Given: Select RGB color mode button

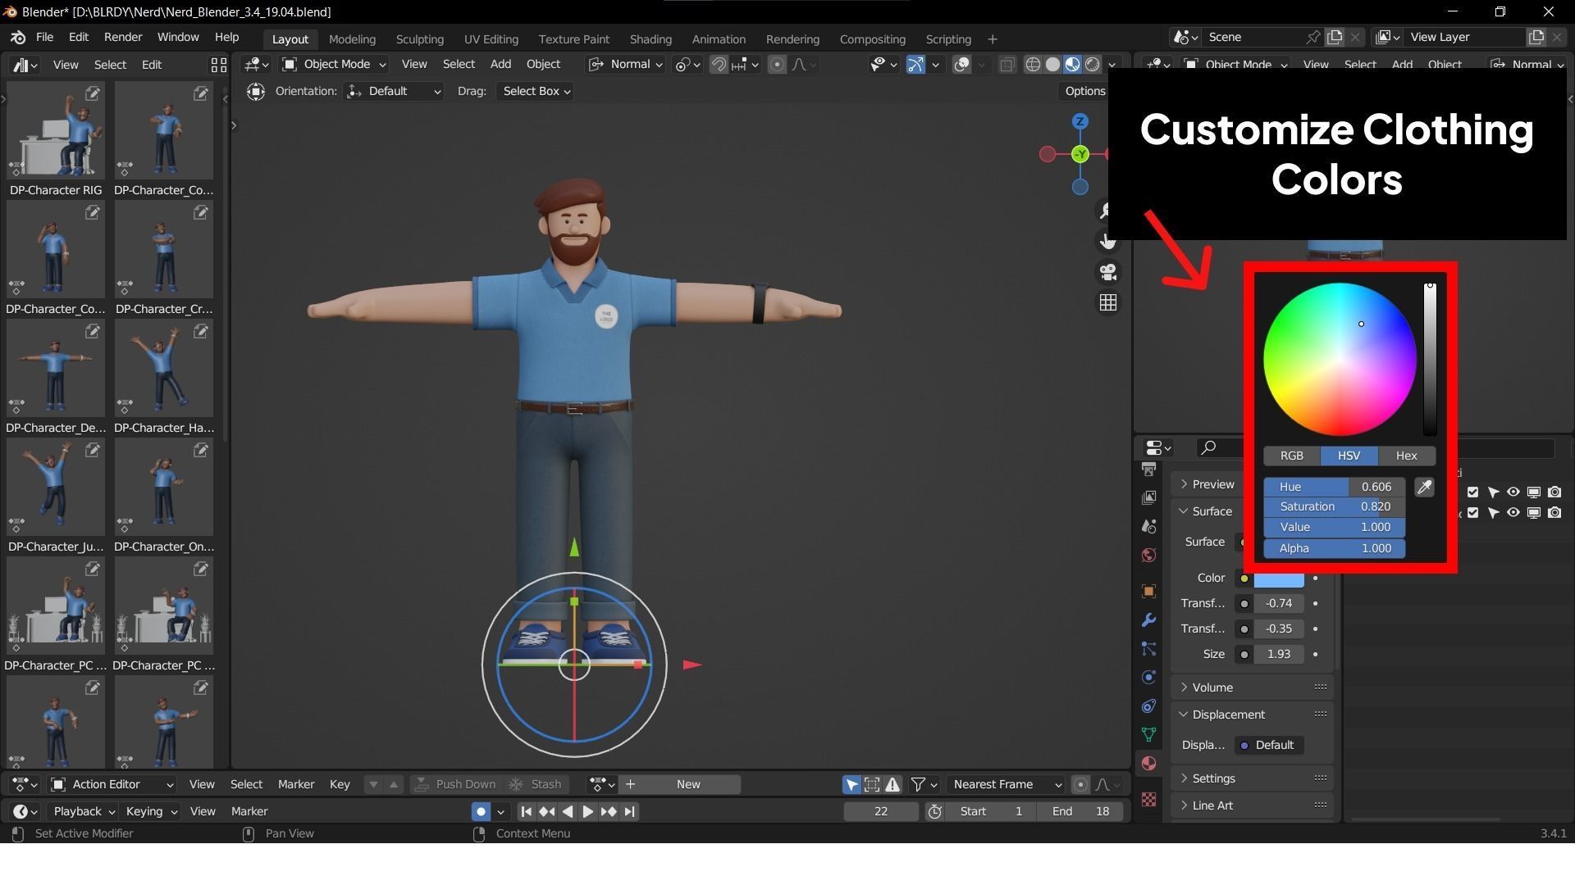Looking at the screenshot, I should click(x=1291, y=456).
